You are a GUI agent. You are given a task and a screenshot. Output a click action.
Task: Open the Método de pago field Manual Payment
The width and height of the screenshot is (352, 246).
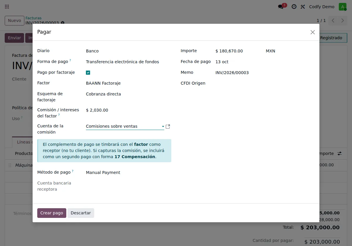click(128, 172)
